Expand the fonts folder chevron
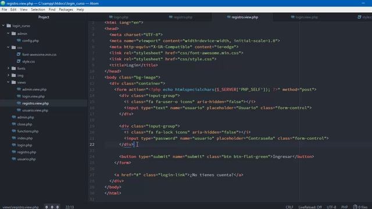Viewport: 372px width, 209px height. [8, 69]
